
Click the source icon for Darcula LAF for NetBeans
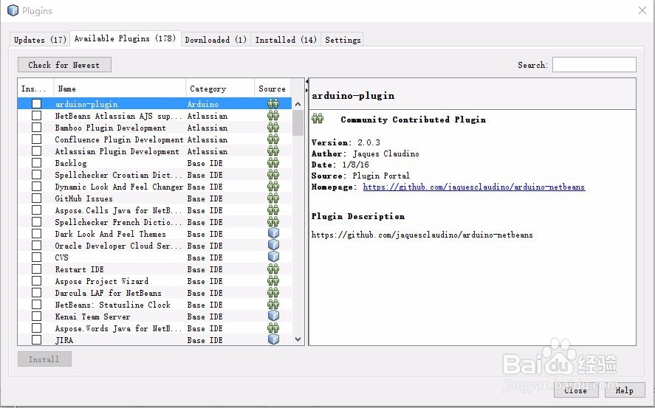click(x=273, y=292)
